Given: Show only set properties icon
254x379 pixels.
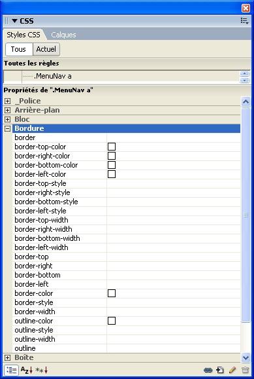Looking at the screenshot, I should point(42,370).
